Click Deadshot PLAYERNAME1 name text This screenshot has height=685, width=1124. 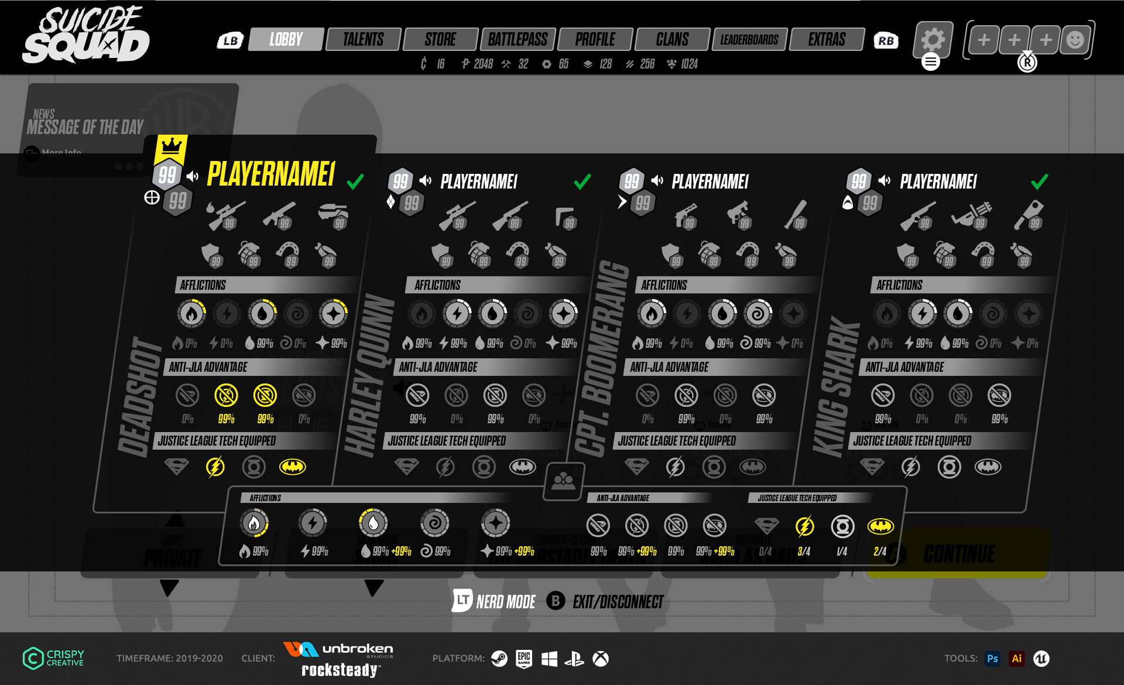tap(271, 174)
